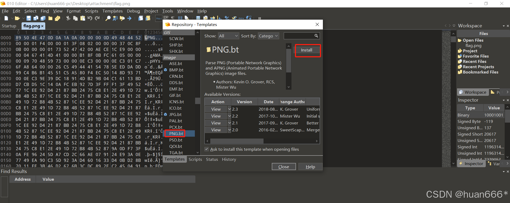Close the flag.png tab with its x
Image resolution: width=510 pixels, height=203 pixels.
click(42, 26)
